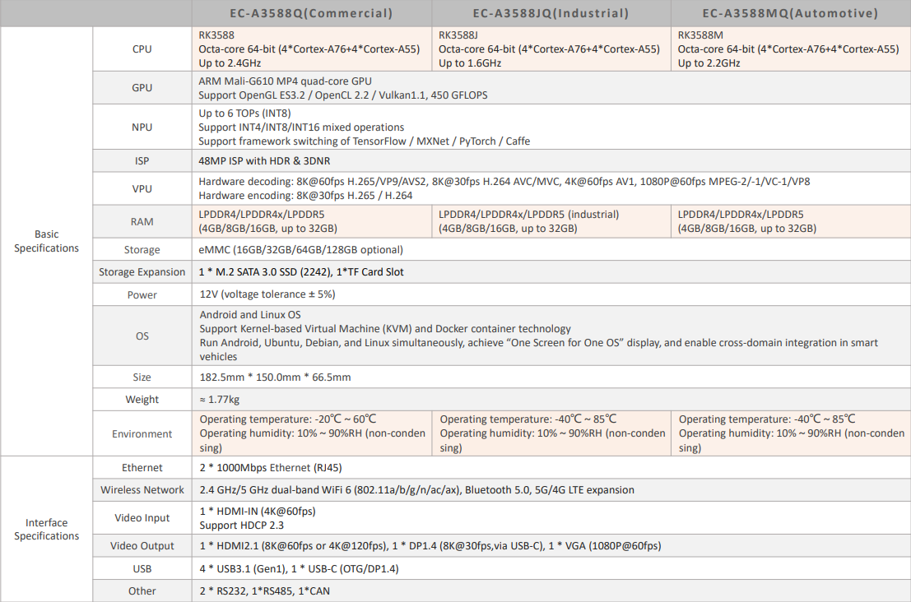Click '12V (voltage tolerance ± 5%)' value

click(x=267, y=294)
